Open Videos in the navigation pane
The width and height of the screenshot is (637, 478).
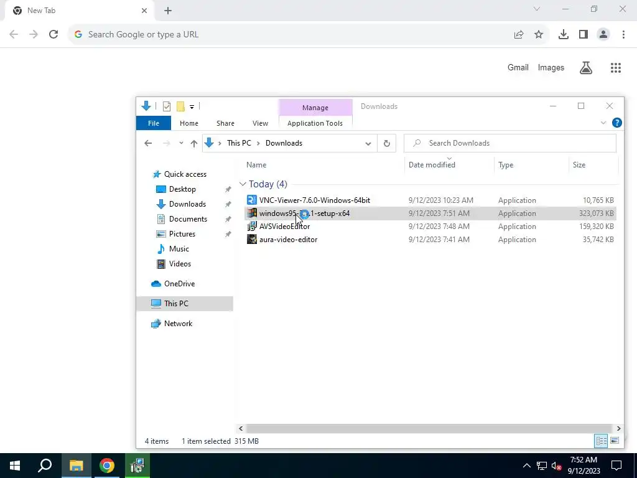(180, 264)
